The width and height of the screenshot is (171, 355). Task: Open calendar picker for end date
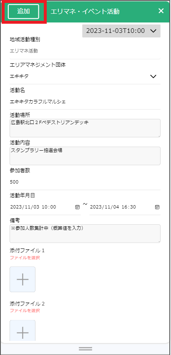[157, 207]
